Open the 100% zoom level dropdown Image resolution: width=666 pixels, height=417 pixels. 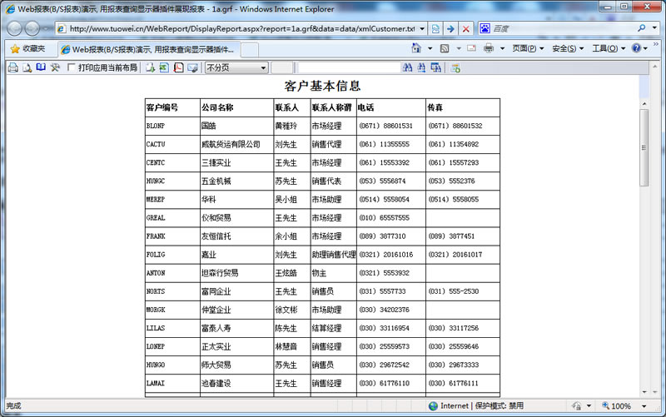tap(652, 406)
